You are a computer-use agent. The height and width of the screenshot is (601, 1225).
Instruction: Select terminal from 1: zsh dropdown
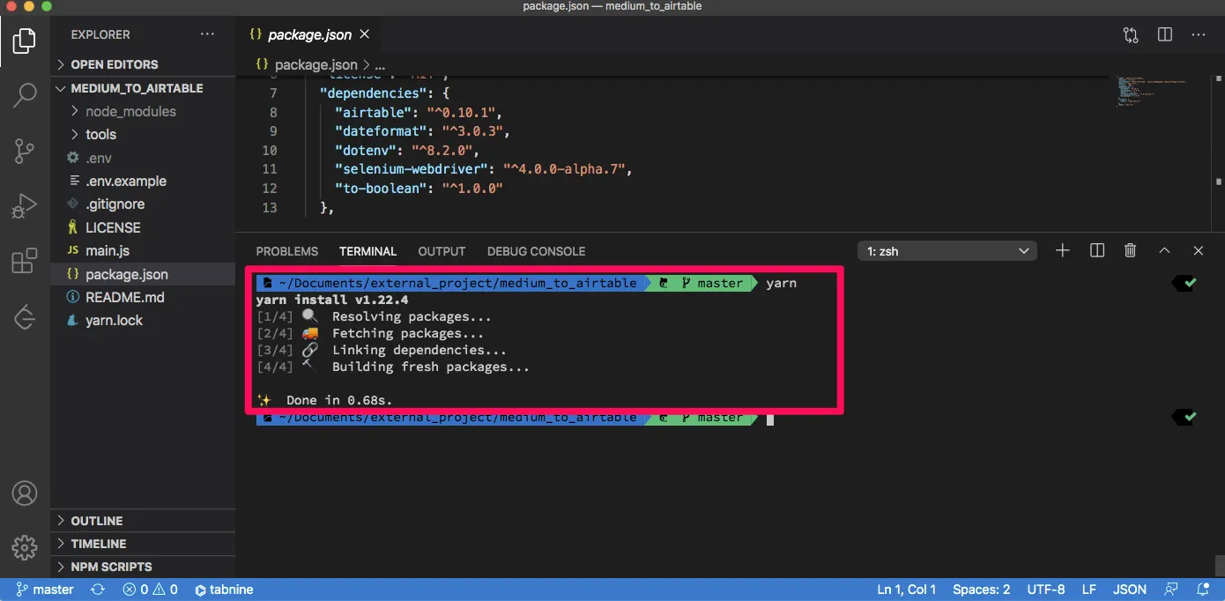[947, 251]
